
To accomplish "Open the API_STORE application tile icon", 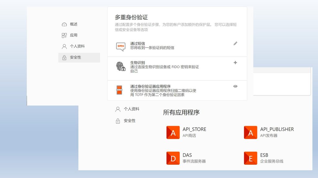I will click(173, 133).
